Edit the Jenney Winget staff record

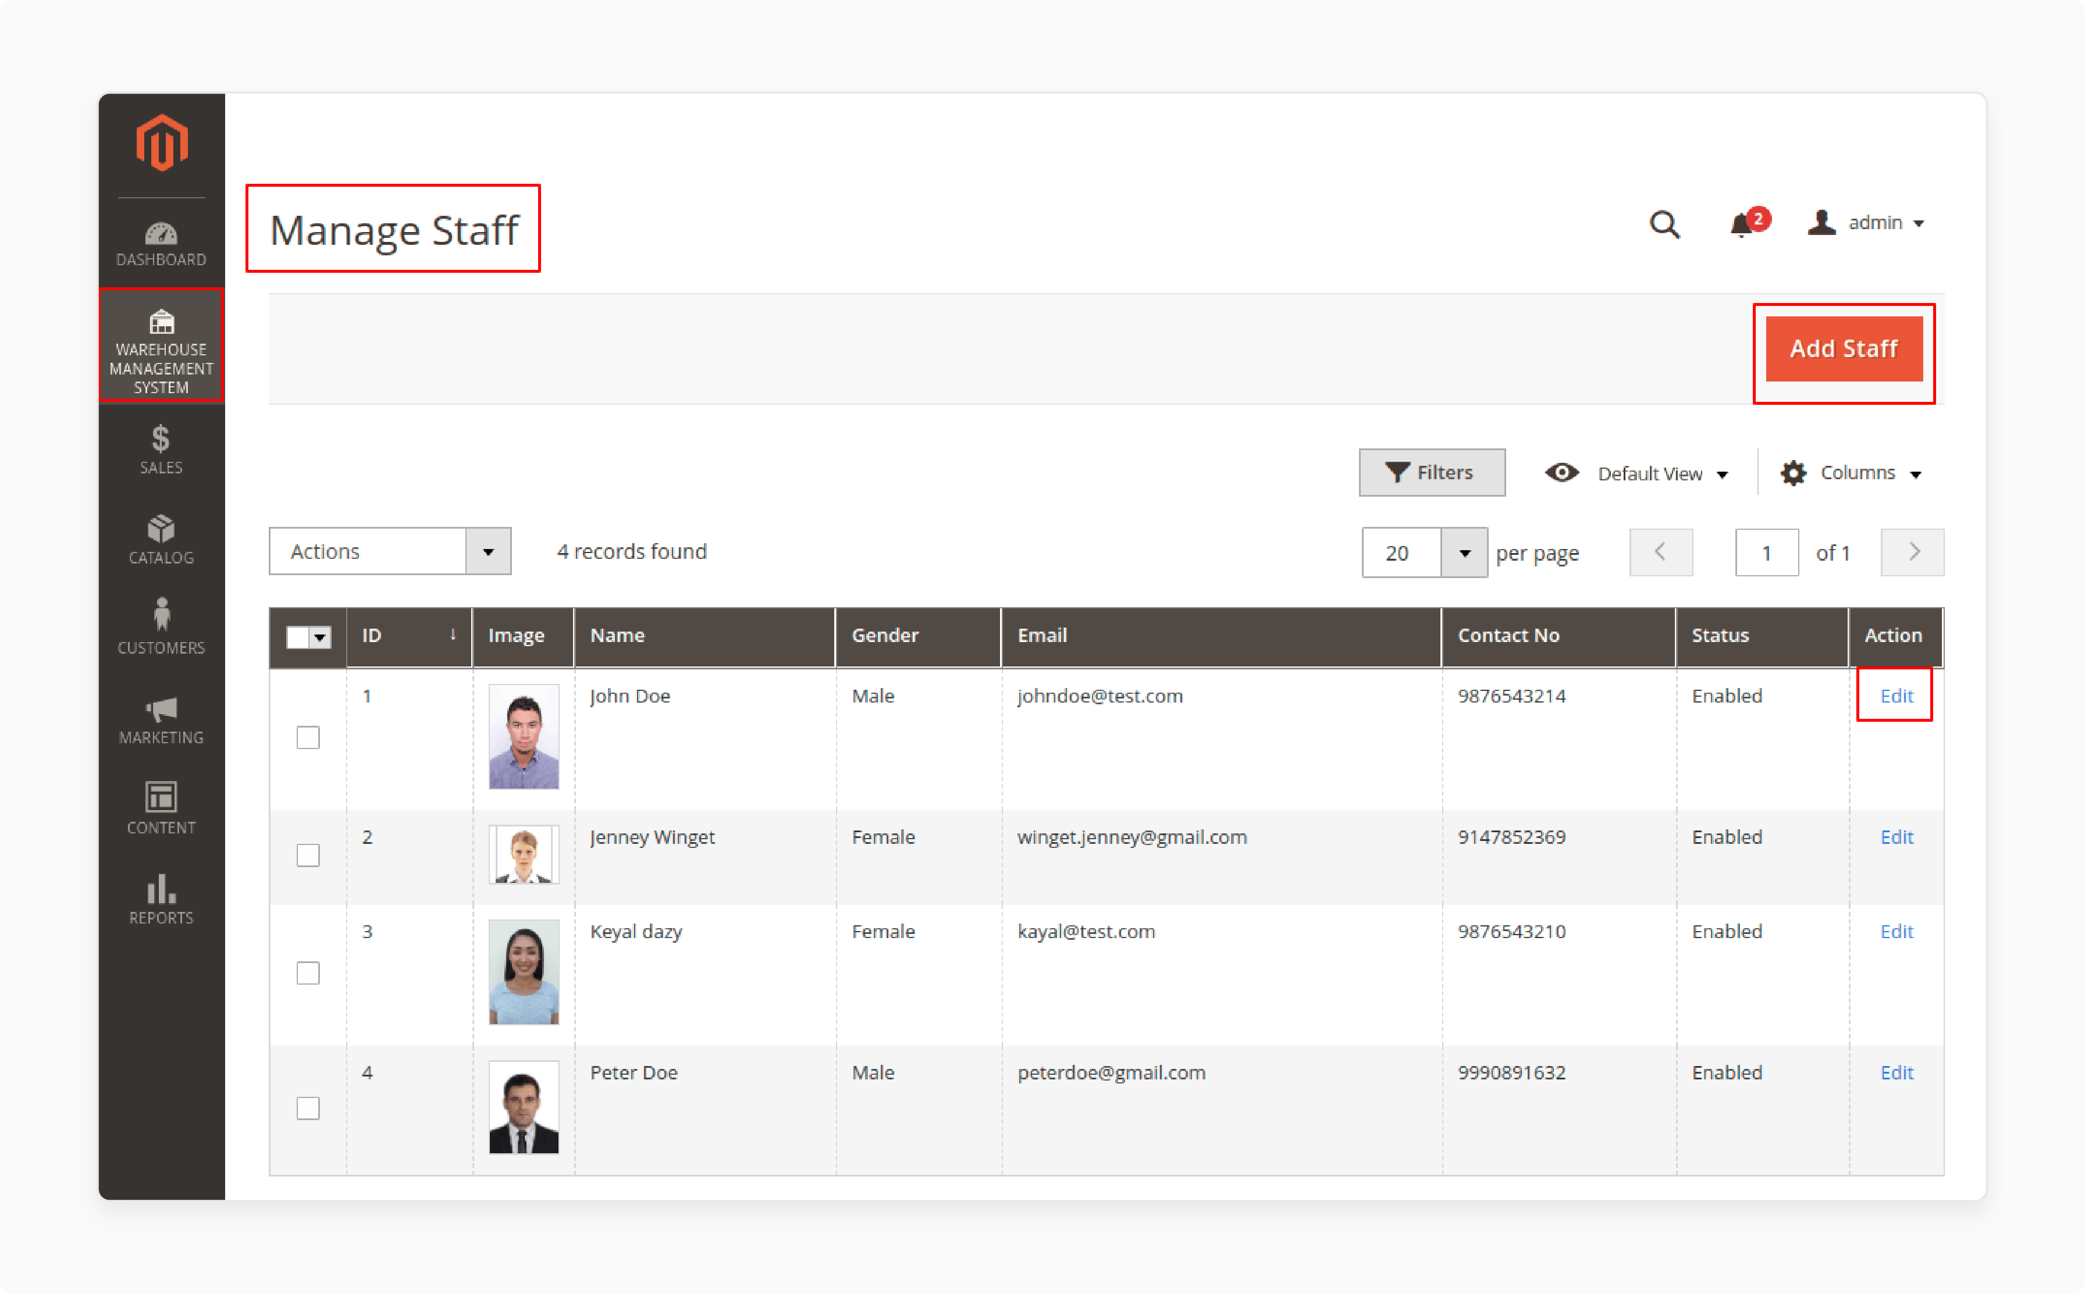(x=1896, y=837)
